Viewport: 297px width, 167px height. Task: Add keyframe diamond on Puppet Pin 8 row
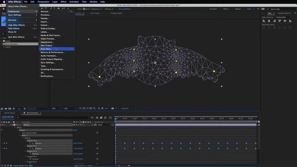click(x=4, y=143)
